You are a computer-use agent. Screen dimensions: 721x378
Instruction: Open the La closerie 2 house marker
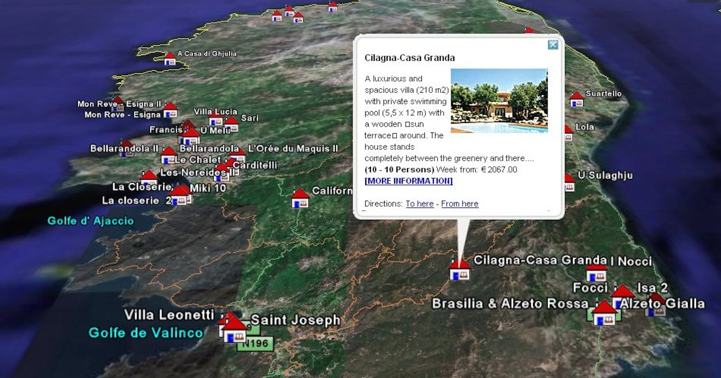click(179, 196)
